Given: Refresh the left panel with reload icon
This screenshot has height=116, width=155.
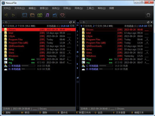Looking at the screenshot, I should (70, 22).
